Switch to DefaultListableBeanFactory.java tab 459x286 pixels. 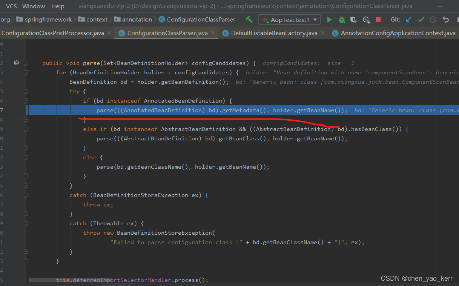point(274,33)
